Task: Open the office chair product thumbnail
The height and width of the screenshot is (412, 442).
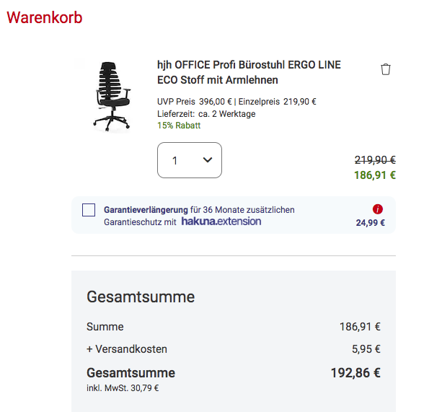Action: click(111, 96)
